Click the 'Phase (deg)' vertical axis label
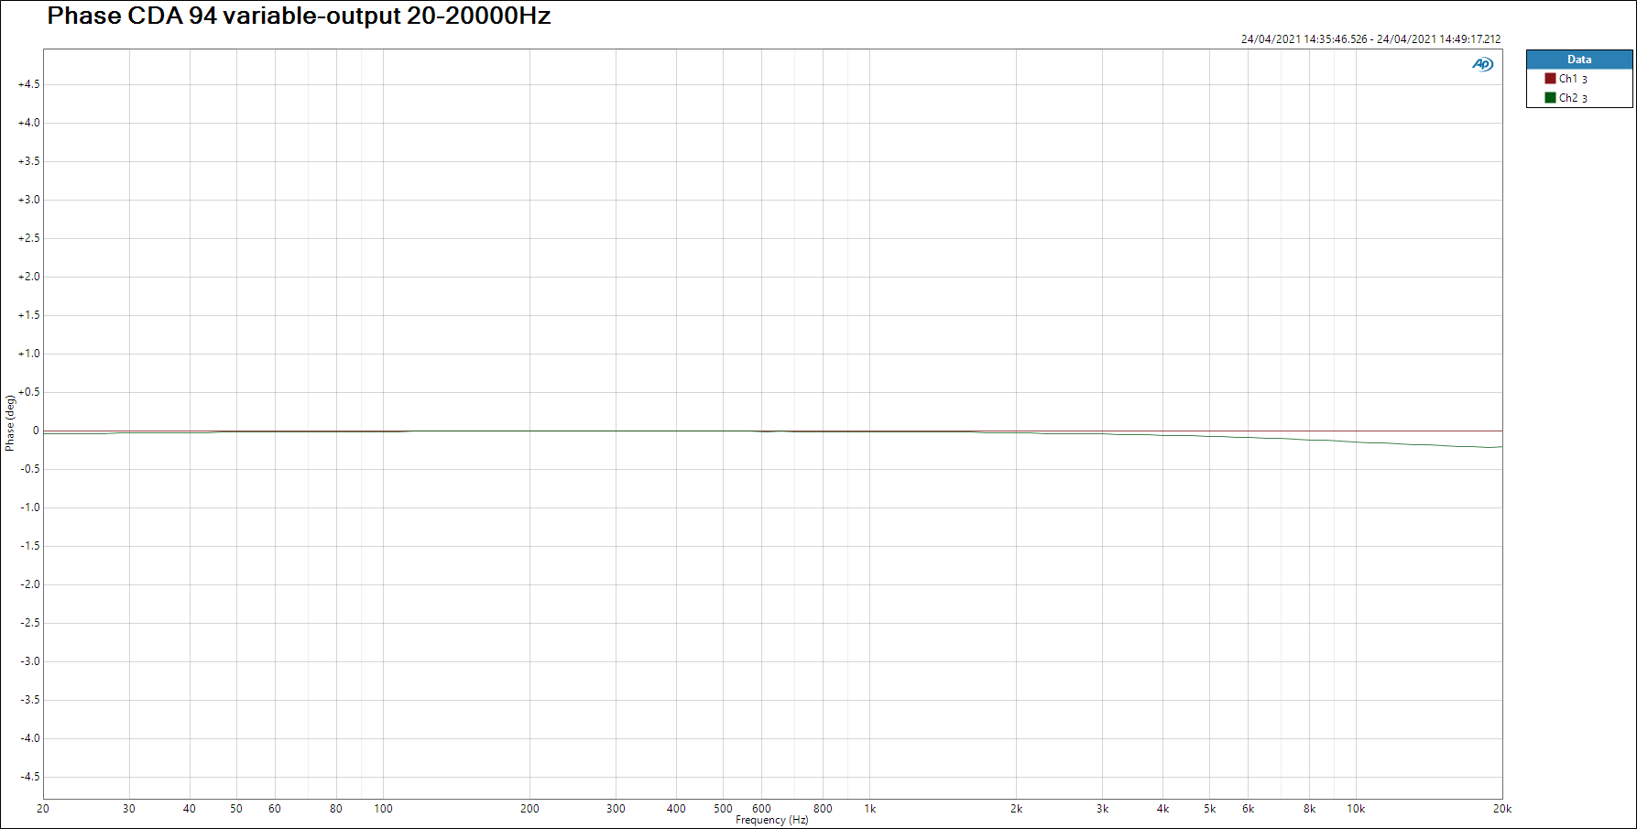The width and height of the screenshot is (1637, 829). pos(10,422)
